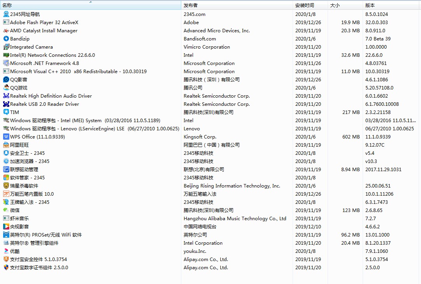Click the 安全卫士 - 2345 shield icon
Screen dimensions: 421x284
coord(6,153)
